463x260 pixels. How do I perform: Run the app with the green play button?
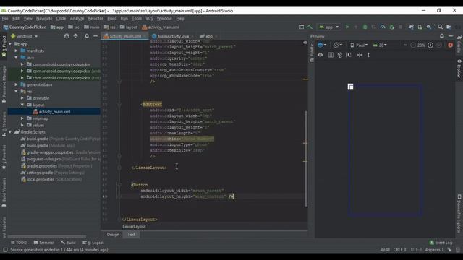[347, 27]
